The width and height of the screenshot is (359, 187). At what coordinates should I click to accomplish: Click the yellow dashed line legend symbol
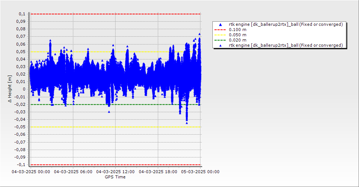pyautogui.click(x=220, y=35)
